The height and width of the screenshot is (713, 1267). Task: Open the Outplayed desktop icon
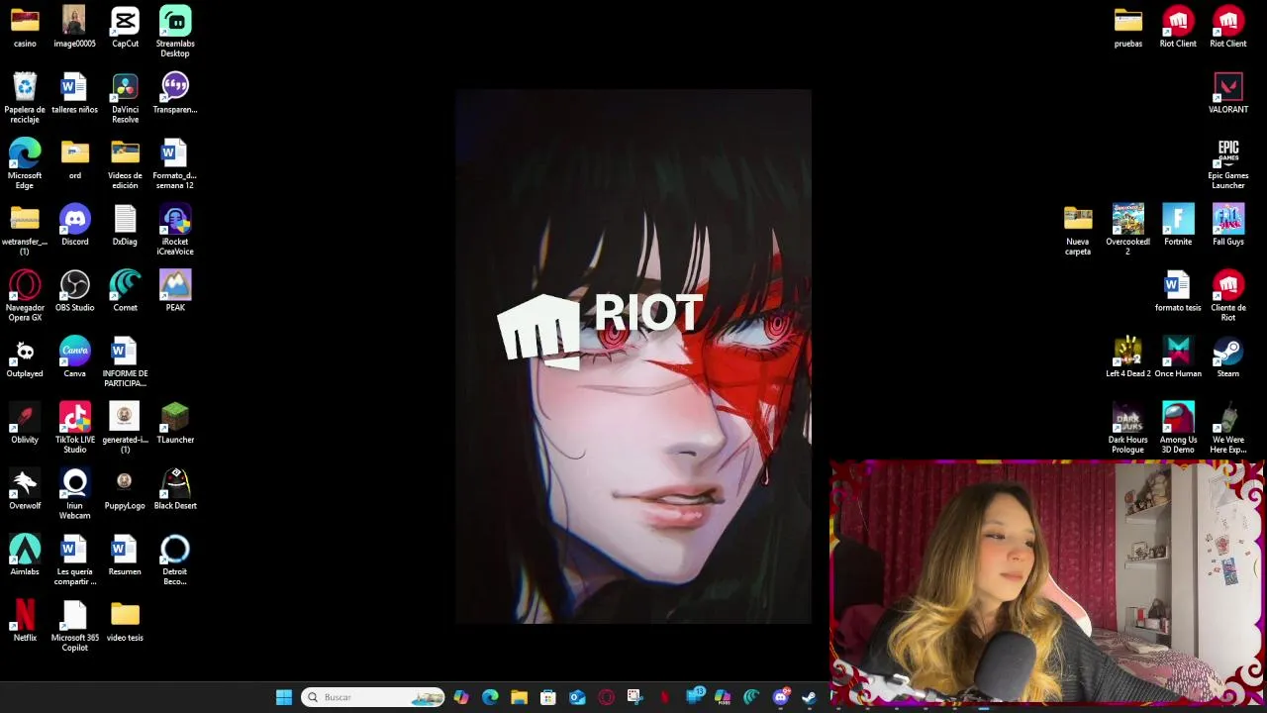(x=25, y=357)
